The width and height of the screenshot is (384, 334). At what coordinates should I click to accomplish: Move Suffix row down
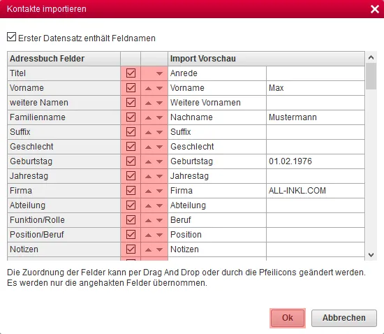click(x=159, y=132)
